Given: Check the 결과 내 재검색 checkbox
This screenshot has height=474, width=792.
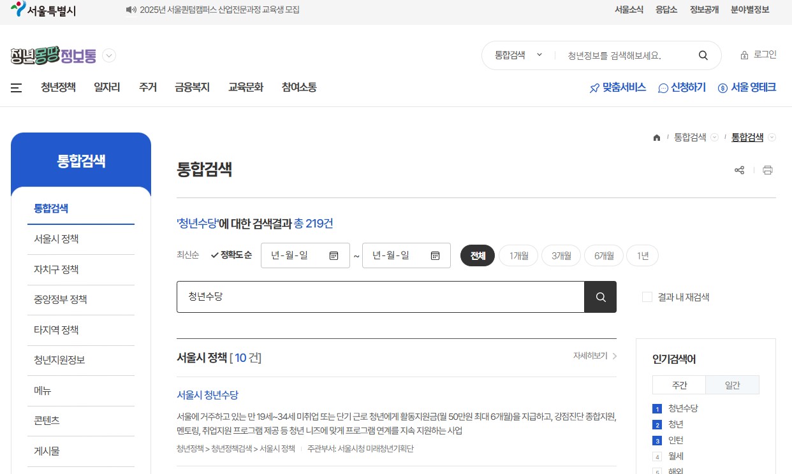Looking at the screenshot, I should click(647, 297).
